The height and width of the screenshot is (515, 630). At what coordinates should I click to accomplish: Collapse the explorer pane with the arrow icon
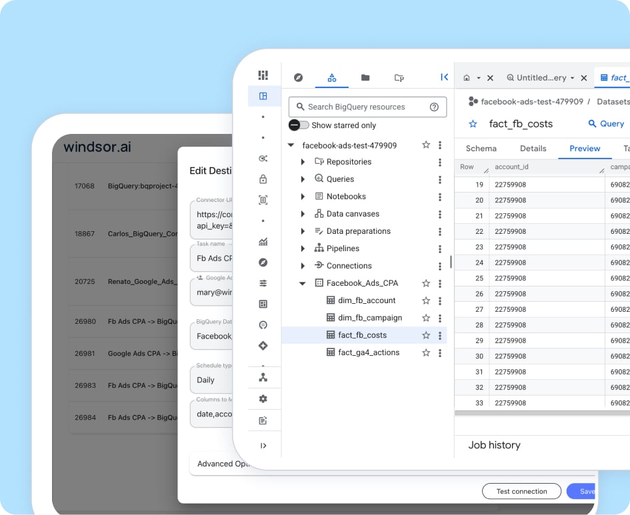(444, 77)
